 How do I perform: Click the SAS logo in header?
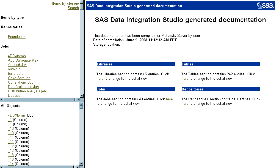tap(265, 6)
